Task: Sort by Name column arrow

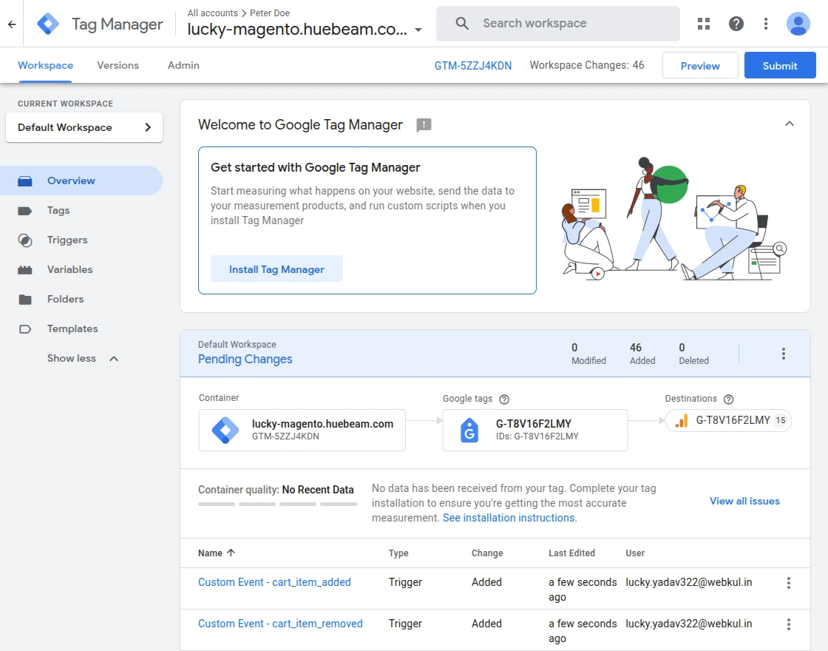Action: tap(231, 553)
